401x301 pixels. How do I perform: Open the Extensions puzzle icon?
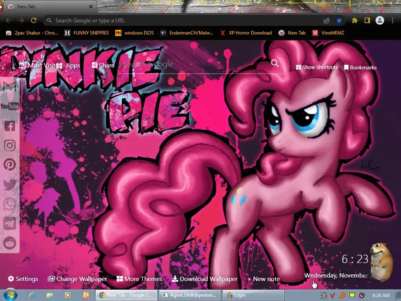pos(354,20)
